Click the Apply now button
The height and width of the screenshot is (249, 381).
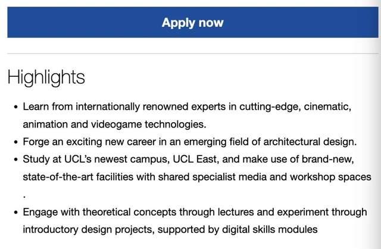tap(193, 23)
